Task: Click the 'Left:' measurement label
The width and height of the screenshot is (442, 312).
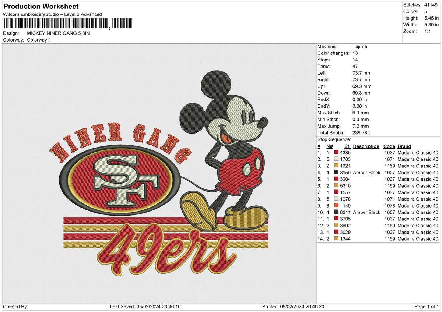Action: [x=323, y=73]
